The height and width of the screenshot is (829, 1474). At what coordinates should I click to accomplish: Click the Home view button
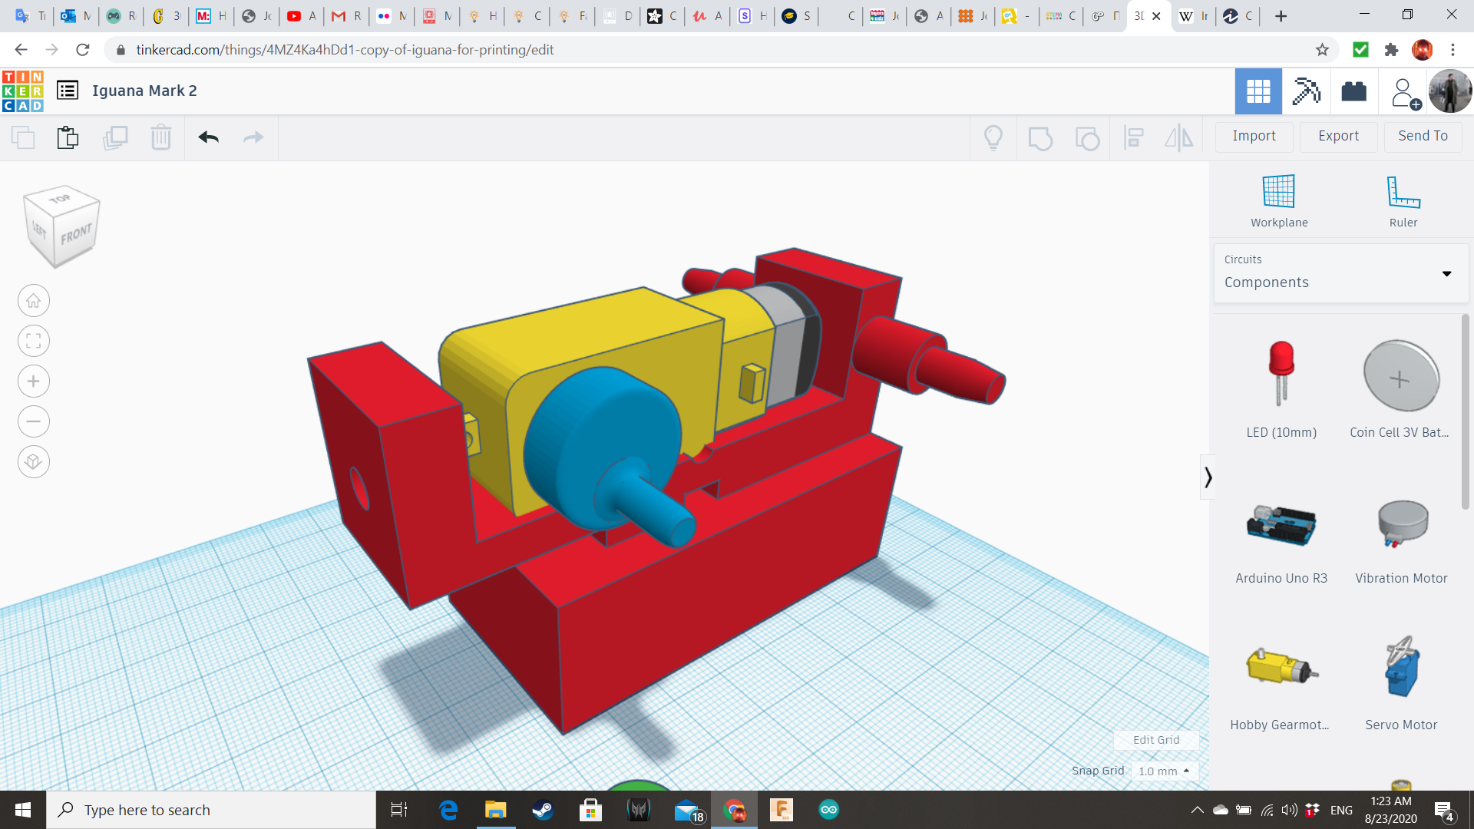click(x=34, y=301)
